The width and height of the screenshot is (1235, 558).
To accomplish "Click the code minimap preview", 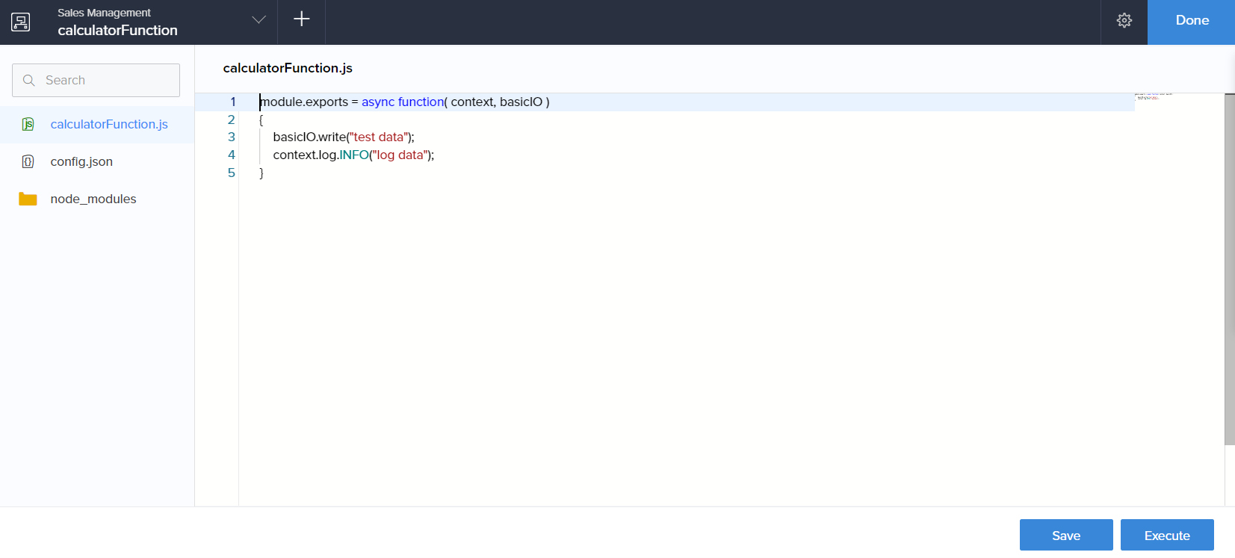I will pyautogui.click(x=1153, y=96).
